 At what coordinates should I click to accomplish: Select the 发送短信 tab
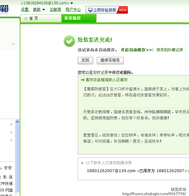(x=79, y=18)
